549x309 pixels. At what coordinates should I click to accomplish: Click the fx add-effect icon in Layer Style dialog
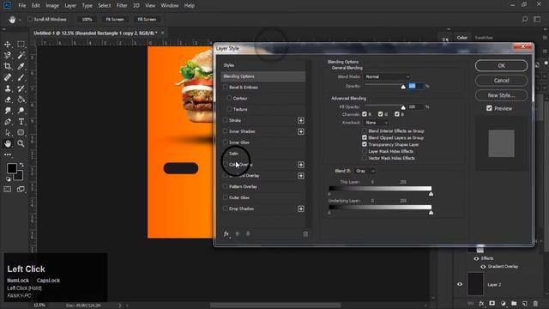pyautogui.click(x=226, y=234)
